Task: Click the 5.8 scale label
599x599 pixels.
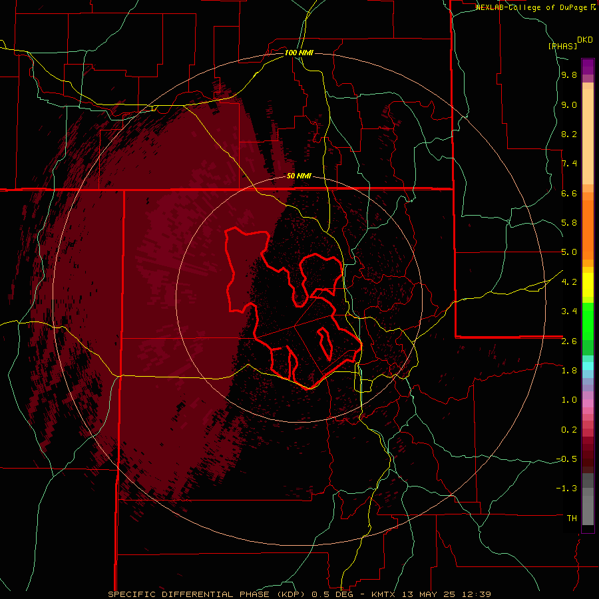Action: point(569,223)
